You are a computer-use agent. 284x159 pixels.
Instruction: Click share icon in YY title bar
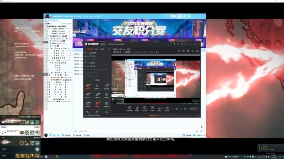[x=95, y=16]
